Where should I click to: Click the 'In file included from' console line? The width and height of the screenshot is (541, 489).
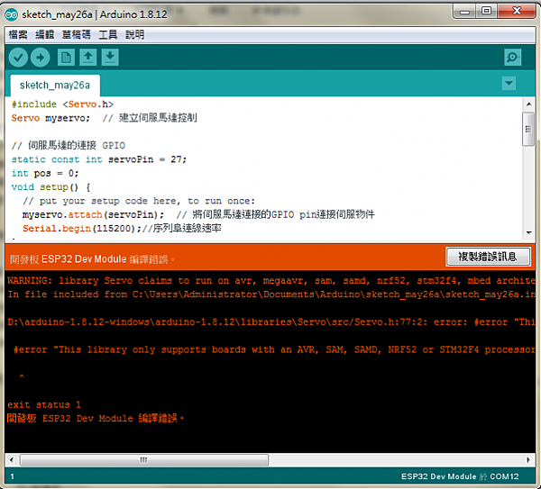click(x=271, y=294)
